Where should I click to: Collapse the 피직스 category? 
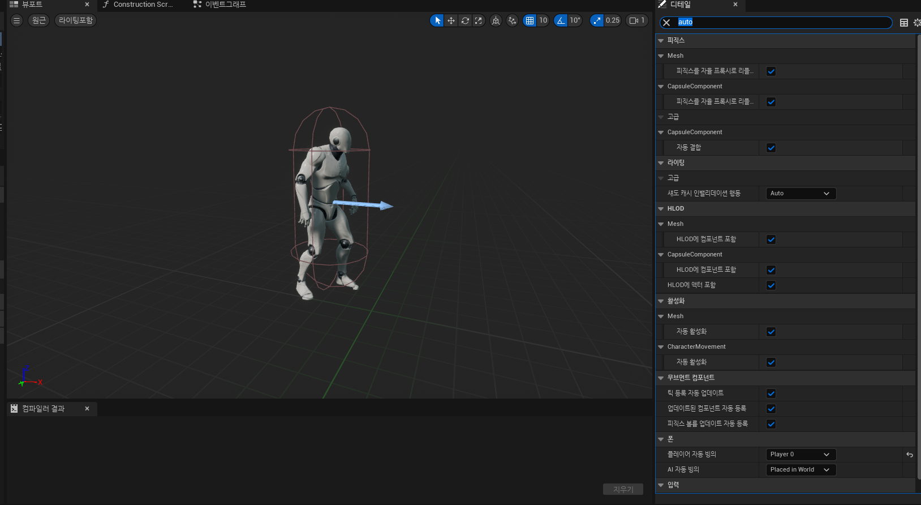[x=661, y=41]
